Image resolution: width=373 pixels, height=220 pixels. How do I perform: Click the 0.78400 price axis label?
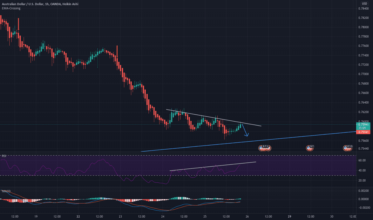pos(363,8)
